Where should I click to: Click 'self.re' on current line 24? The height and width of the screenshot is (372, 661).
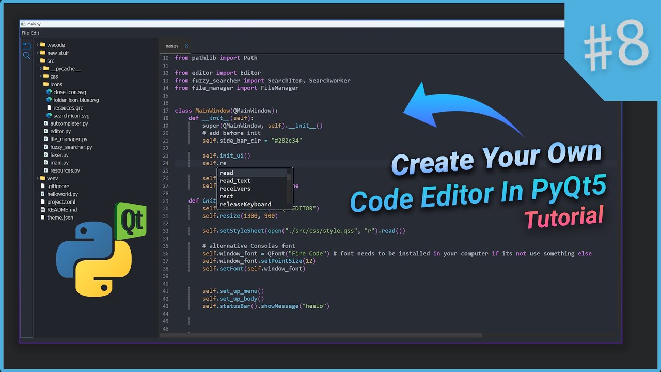click(x=214, y=163)
